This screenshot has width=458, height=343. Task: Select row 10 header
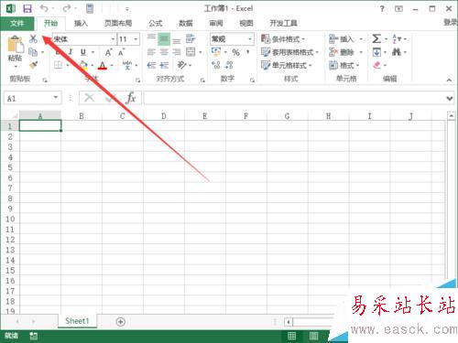click(10, 219)
